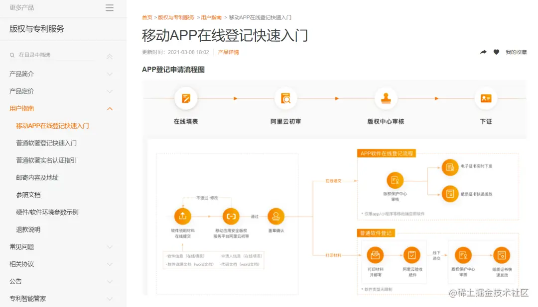538x307 pixels.
Task: Click the 盖章确认 icon
Action: [276, 216]
